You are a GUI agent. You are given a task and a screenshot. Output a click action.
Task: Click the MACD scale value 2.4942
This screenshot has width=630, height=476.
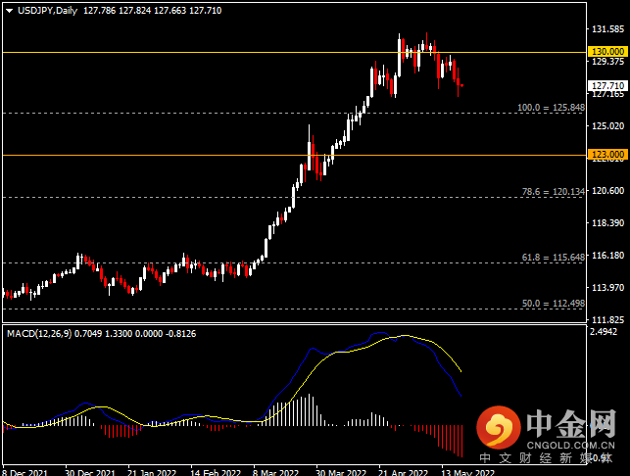(604, 332)
